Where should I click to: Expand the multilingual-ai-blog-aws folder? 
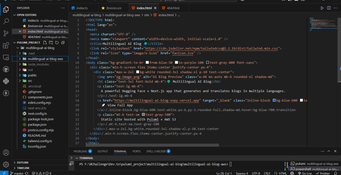(x=20, y=59)
